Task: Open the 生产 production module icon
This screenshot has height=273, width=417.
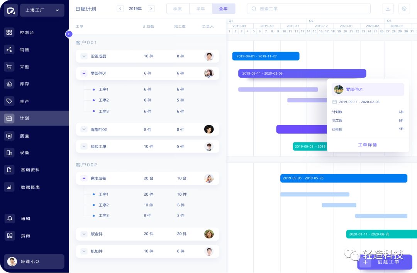Action: [9, 101]
